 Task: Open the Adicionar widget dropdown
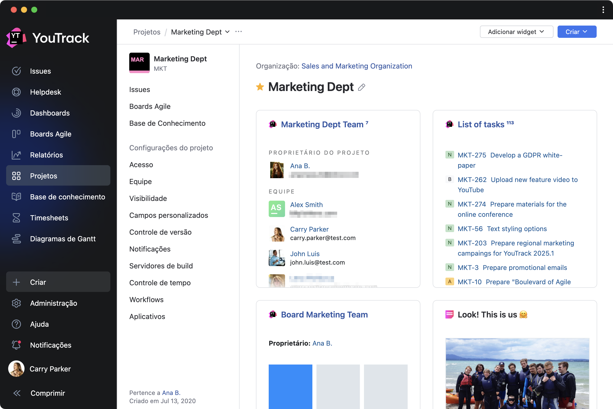tap(516, 31)
